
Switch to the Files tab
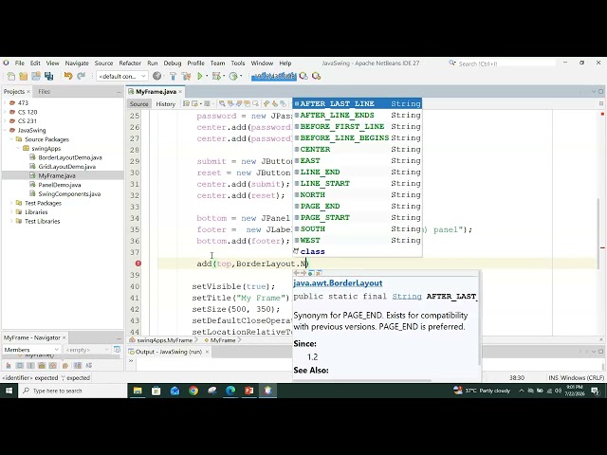tap(45, 92)
